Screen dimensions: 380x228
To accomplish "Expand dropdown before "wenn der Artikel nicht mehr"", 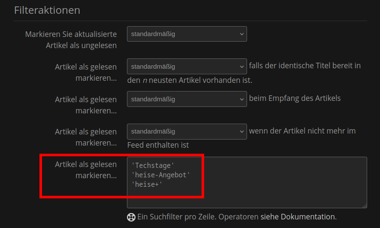I will pyautogui.click(x=187, y=131).
